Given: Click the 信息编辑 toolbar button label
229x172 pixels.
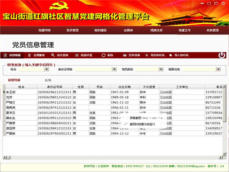Looking at the screenshot, I should pyautogui.click(x=15, y=55).
